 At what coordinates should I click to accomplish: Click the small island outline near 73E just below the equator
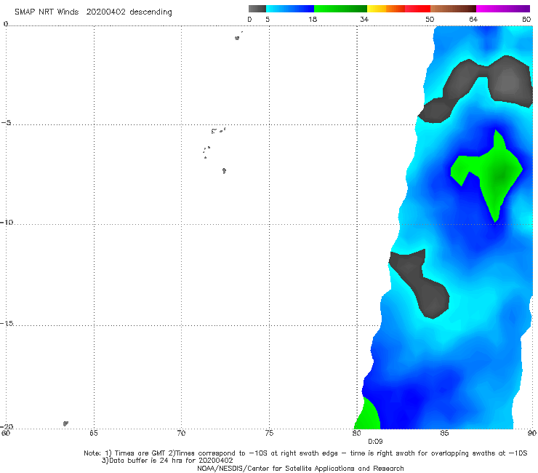coord(237,38)
